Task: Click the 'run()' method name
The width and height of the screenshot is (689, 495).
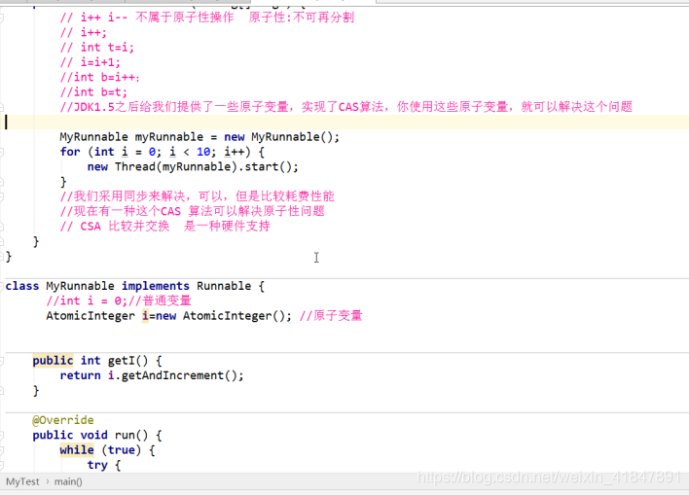Action: [x=131, y=436]
